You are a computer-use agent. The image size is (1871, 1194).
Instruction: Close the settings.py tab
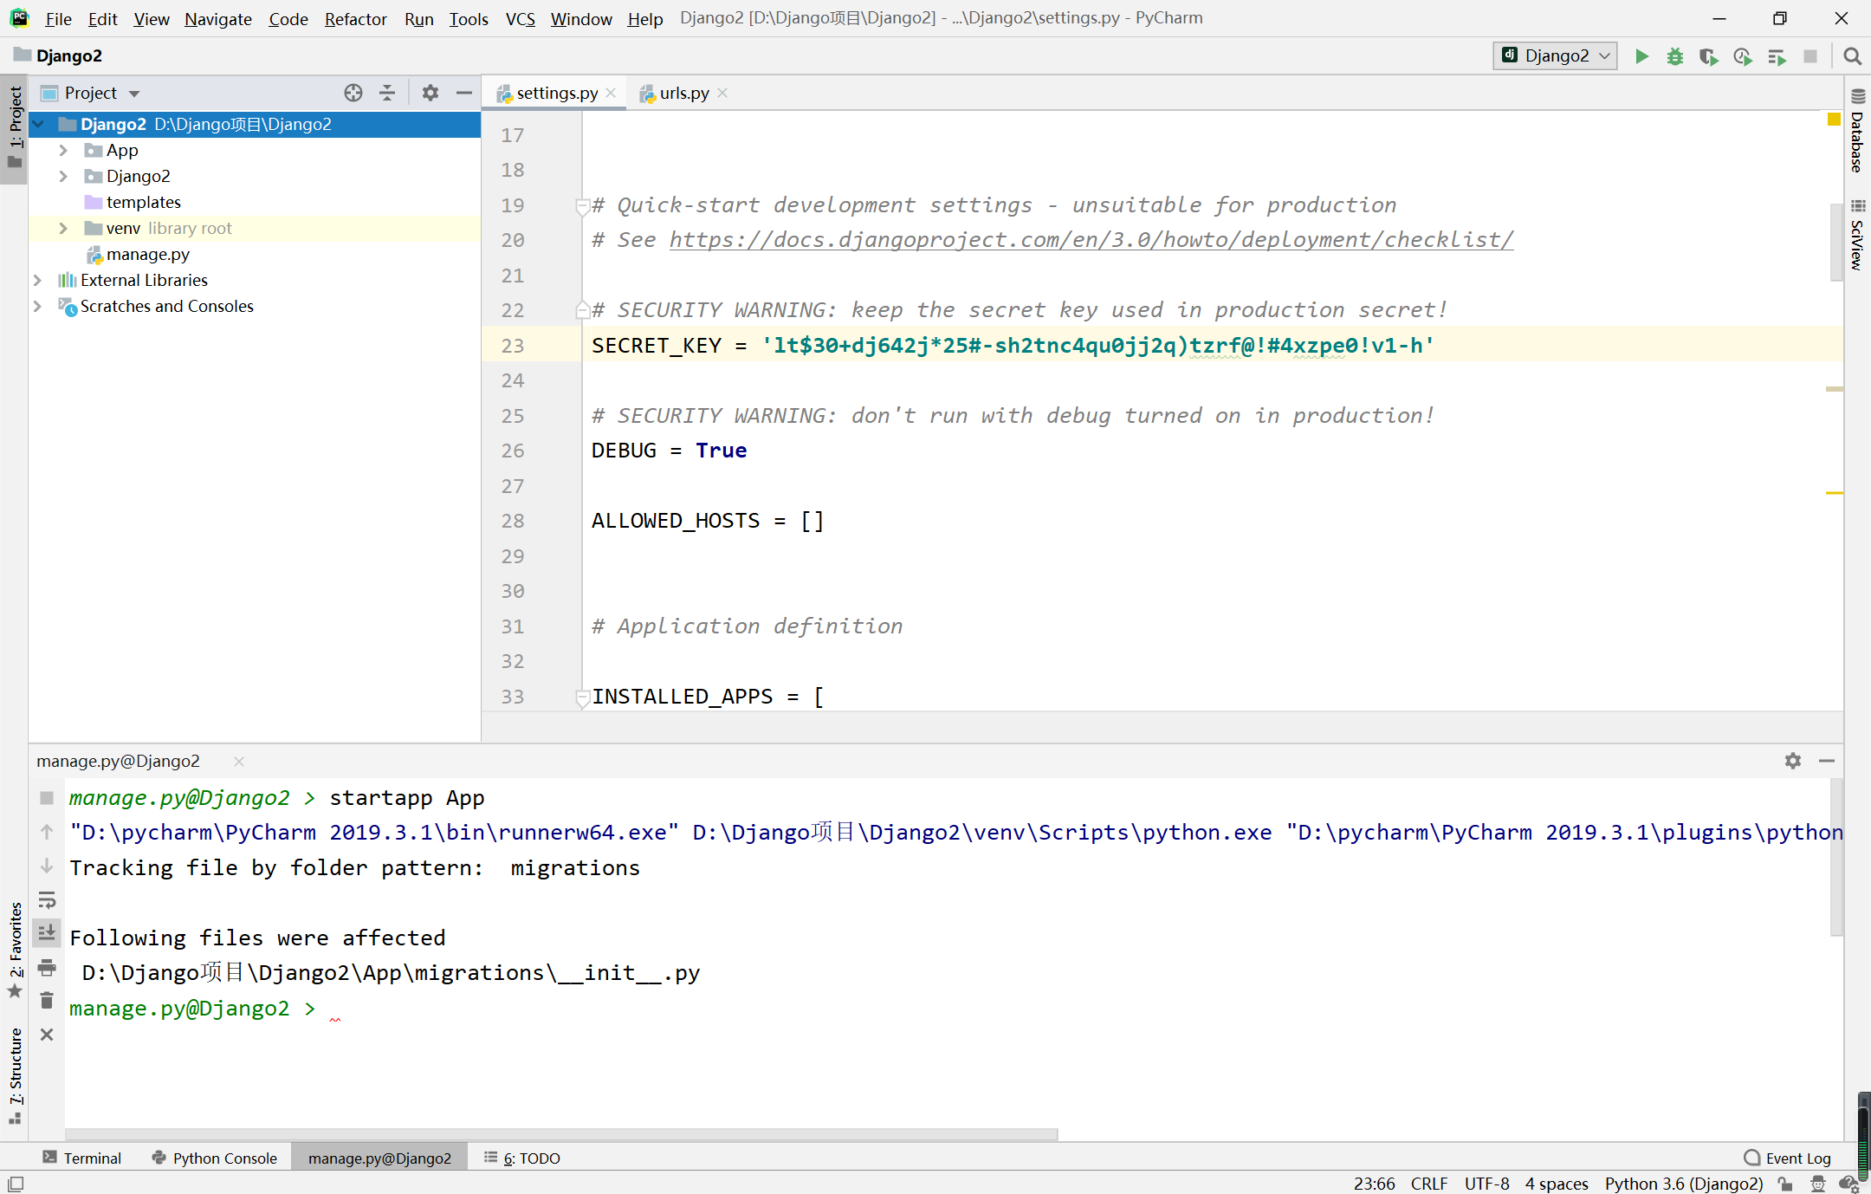pos(611,93)
